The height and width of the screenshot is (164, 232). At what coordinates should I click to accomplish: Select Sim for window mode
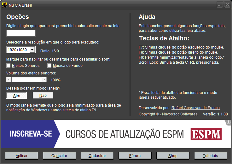click(17, 96)
